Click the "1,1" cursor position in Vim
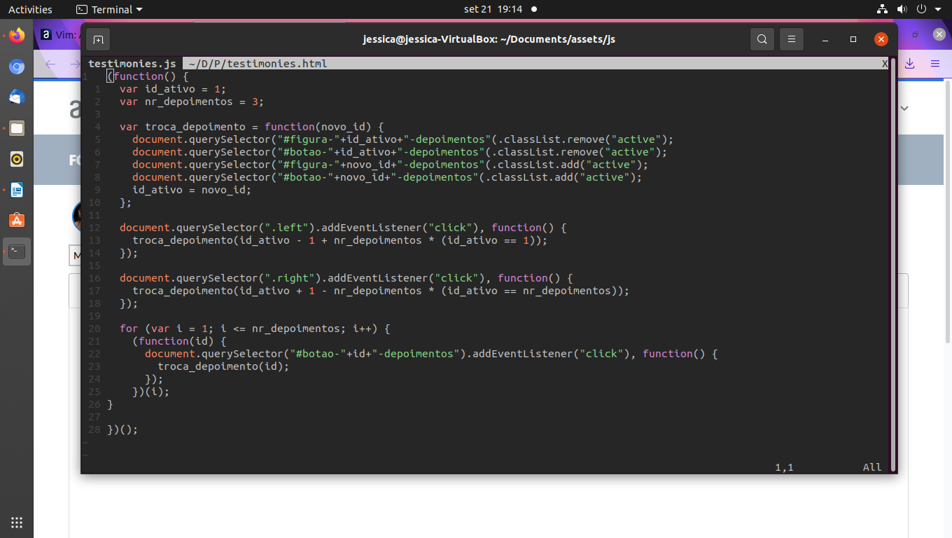 [784, 467]
